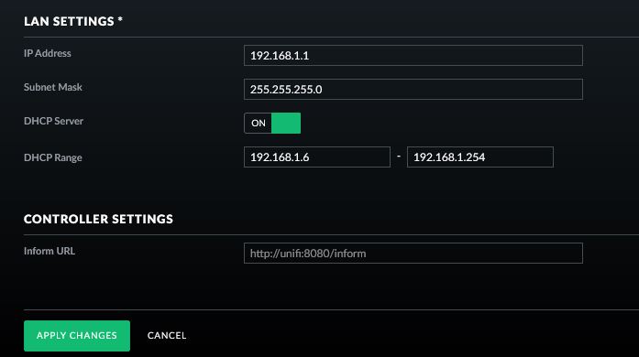Viewport: 639px width, 357px height.
Task: Click the CONTROLLER SETTINGS heading
Action: click(98, 219)
